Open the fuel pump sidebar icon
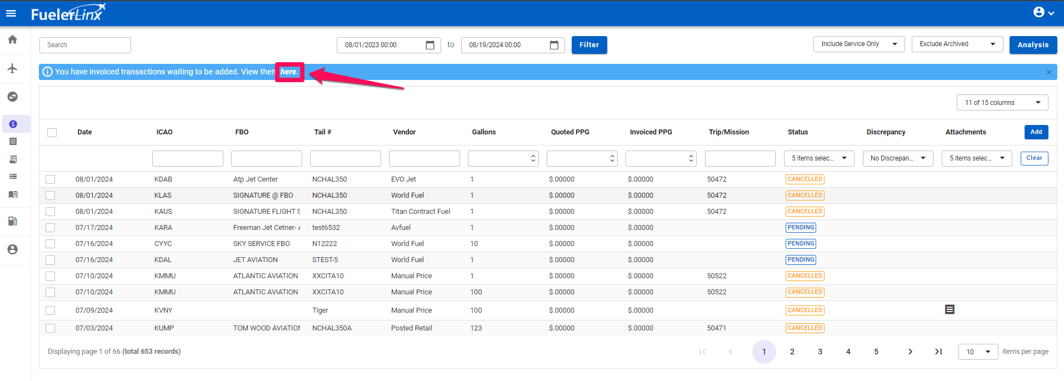Viewport: 1064px width, 381px height. click(12, 221)
